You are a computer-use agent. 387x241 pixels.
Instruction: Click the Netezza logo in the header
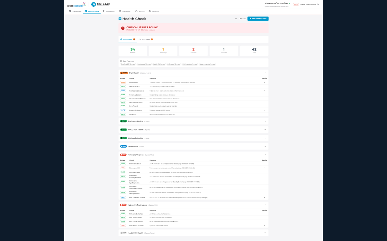click(x=94, y=4)
